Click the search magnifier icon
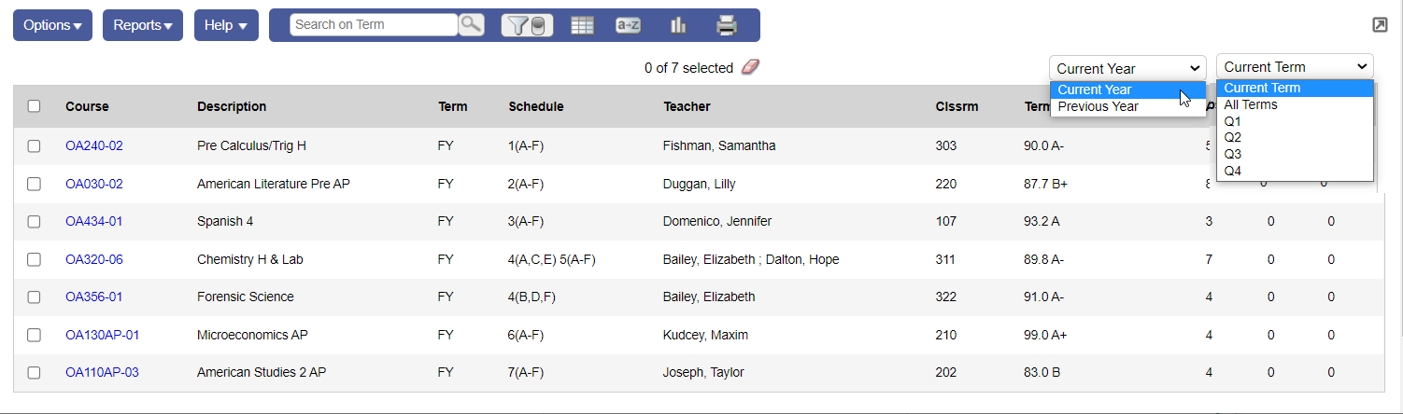This screenshot has width=1403, height=414. pyautogui.click(x=471, y=25)
